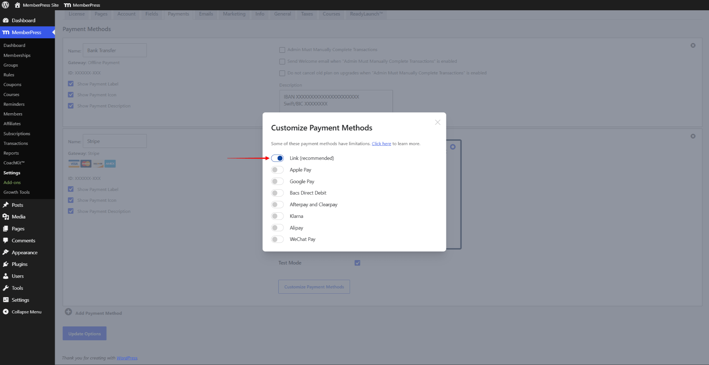Turn on Bacs Direct Debit

pyautogui.click(x=277, y=193)
